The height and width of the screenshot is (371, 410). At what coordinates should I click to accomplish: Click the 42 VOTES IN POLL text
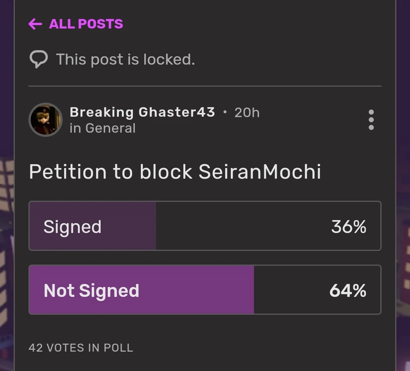80,347
